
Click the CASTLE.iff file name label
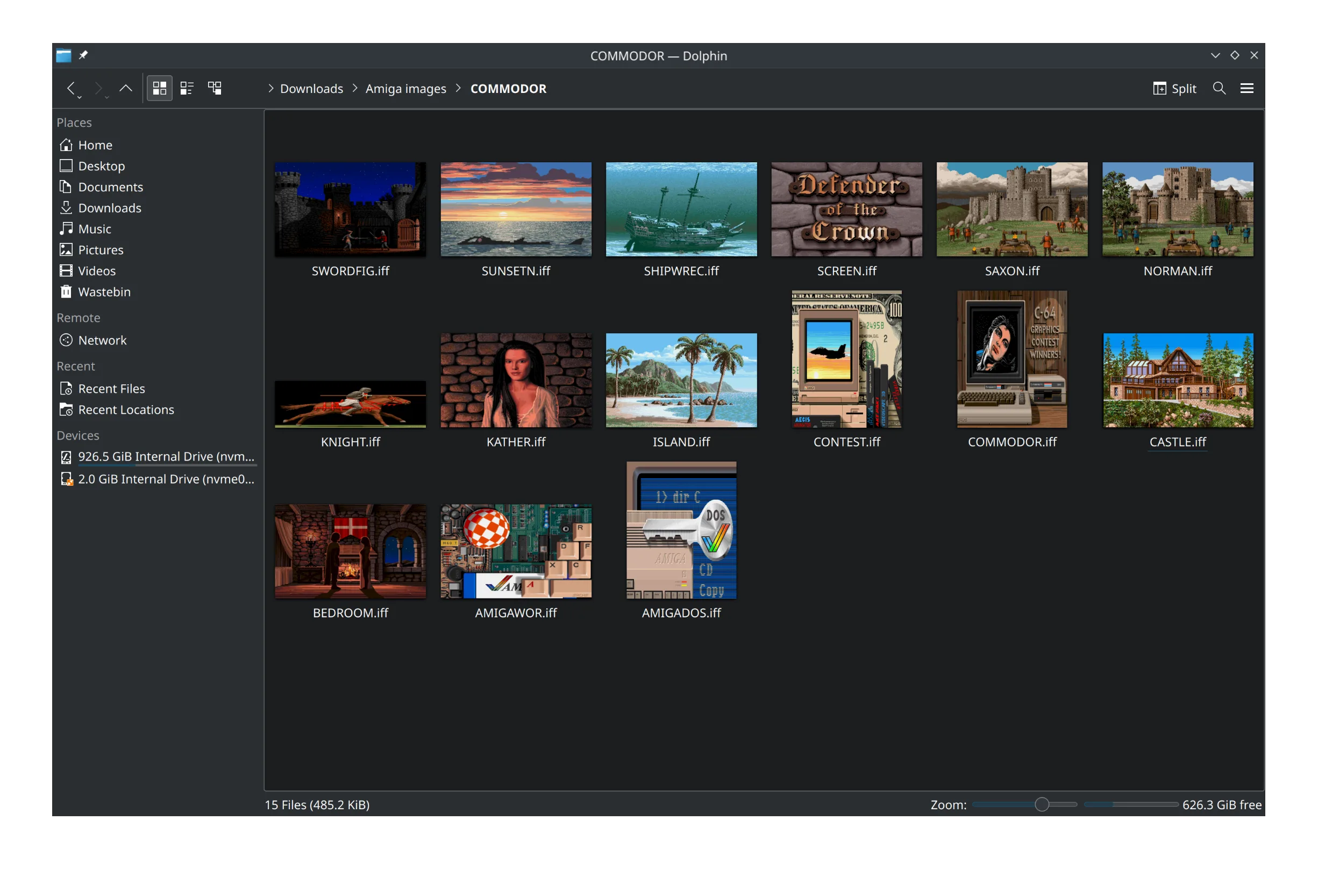(x=1178, y=442)
